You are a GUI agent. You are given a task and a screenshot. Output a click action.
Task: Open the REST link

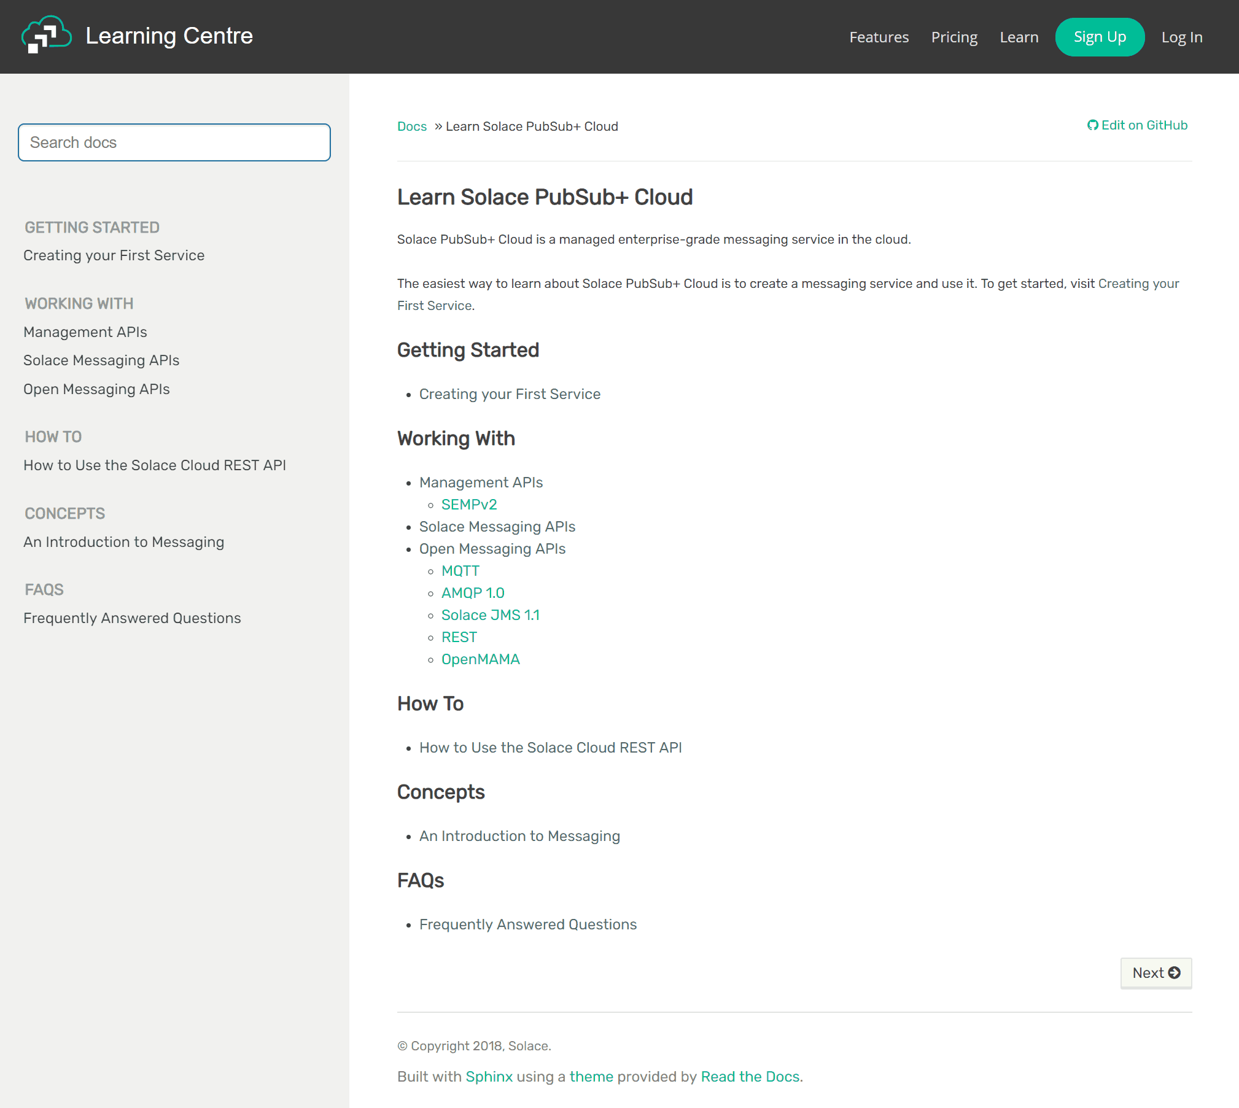459,637
